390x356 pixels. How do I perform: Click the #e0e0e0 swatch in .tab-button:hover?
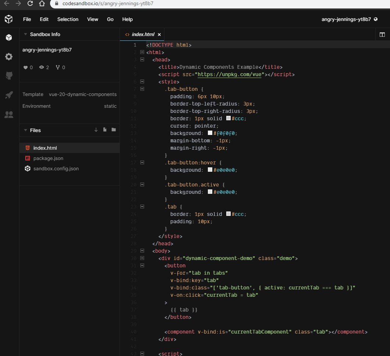click(210, 170)
